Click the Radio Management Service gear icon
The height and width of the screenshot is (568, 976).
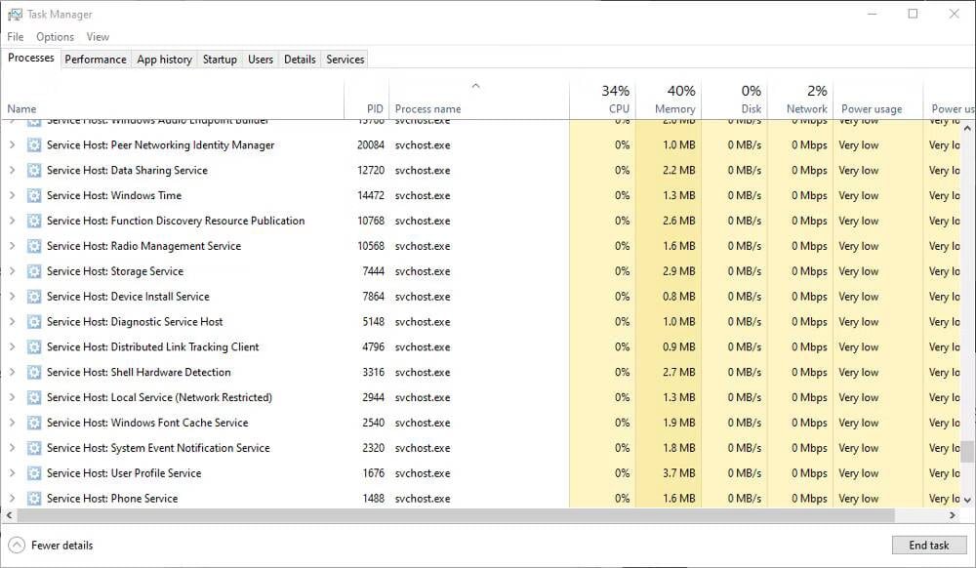coord(35,245)
